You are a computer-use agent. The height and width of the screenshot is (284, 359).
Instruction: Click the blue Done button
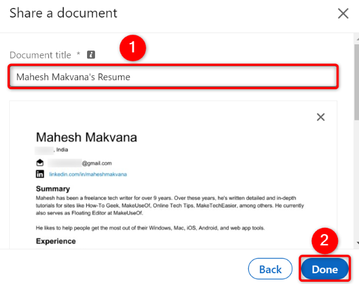pyautogui.click(x=325, y=269)
